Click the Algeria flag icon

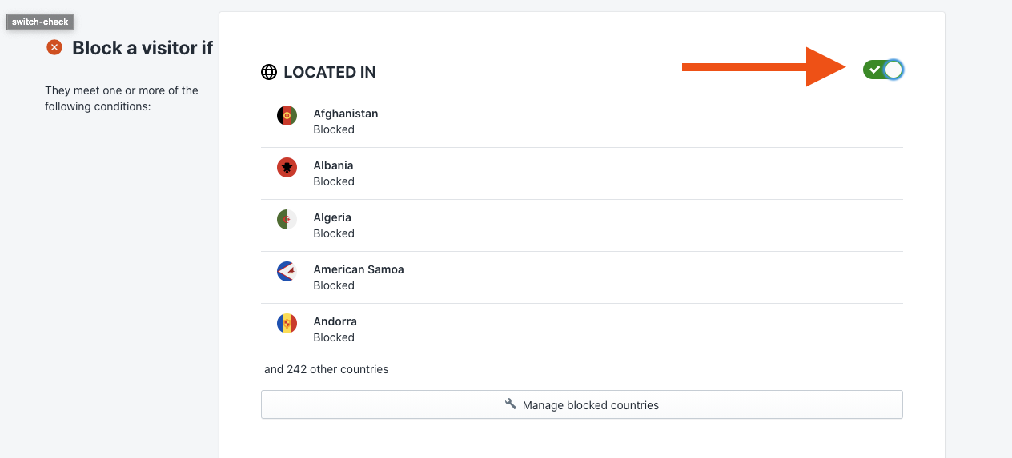tap(287, 220)
